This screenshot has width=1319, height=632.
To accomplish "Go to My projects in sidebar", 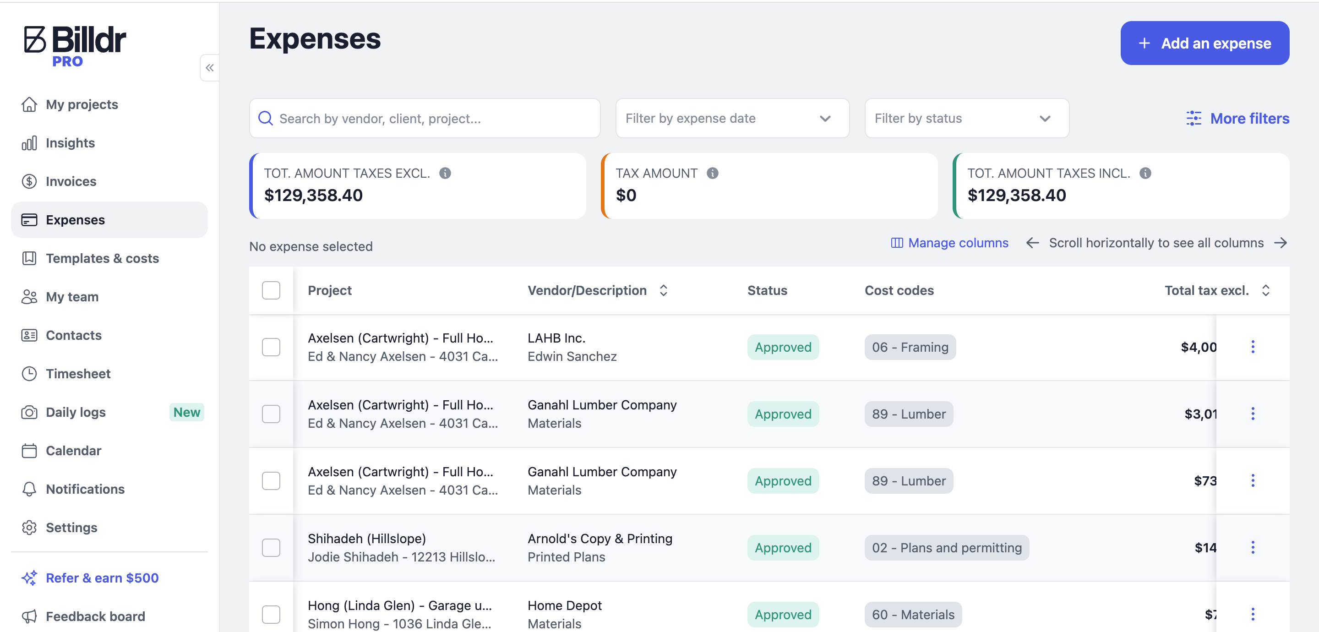I will (82, 104).
